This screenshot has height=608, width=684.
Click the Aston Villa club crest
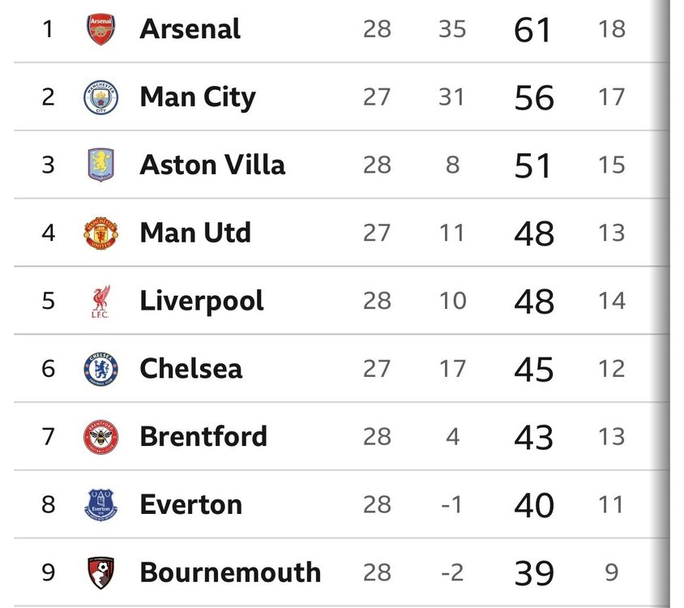(100, 165)
